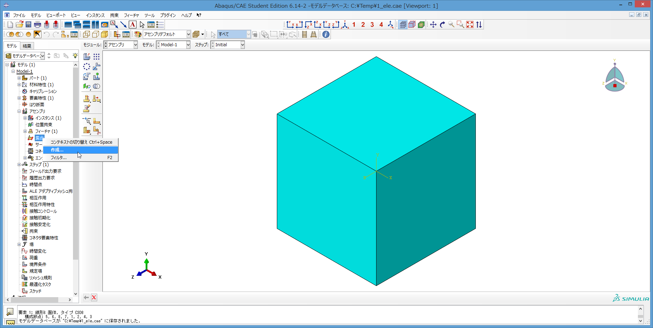This screenshot has width=653, height=328.
Task: Click the Create Instance icon in toolbox
Action: (87, 56)
